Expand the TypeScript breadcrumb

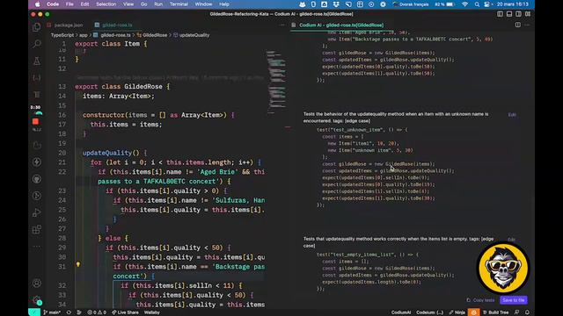pos(62,35)
